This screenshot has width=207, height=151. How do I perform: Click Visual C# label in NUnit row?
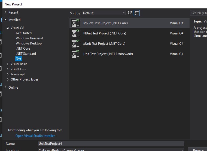(x=176, y=33)
